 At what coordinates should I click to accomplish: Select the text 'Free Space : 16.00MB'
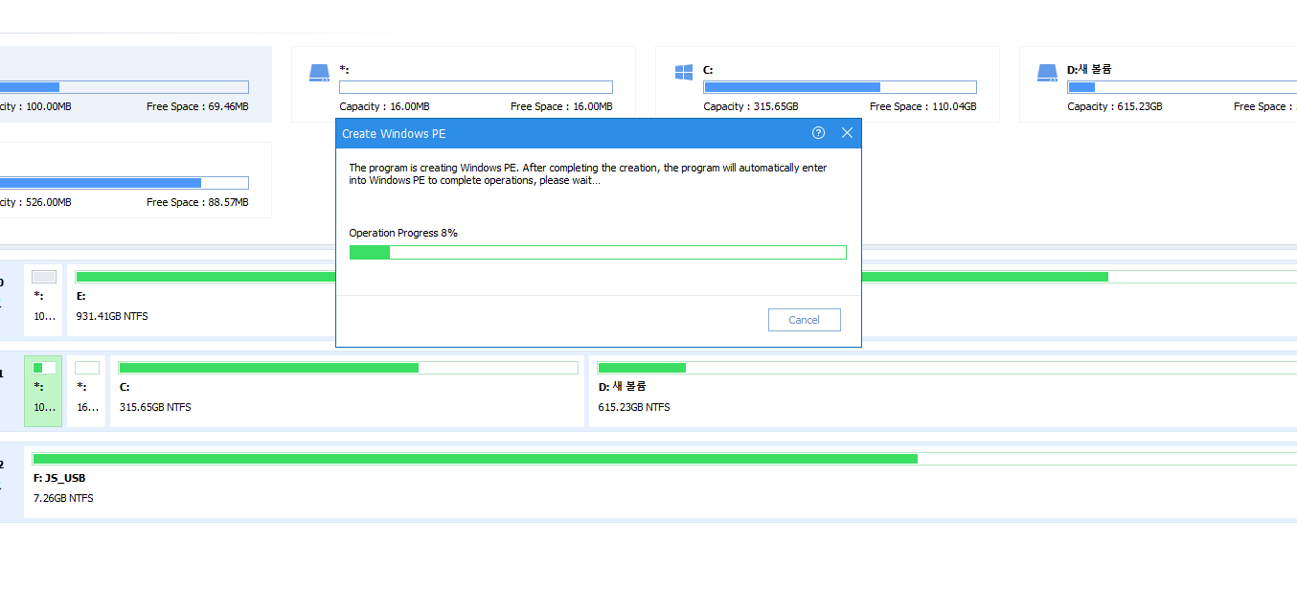(561, 106)
